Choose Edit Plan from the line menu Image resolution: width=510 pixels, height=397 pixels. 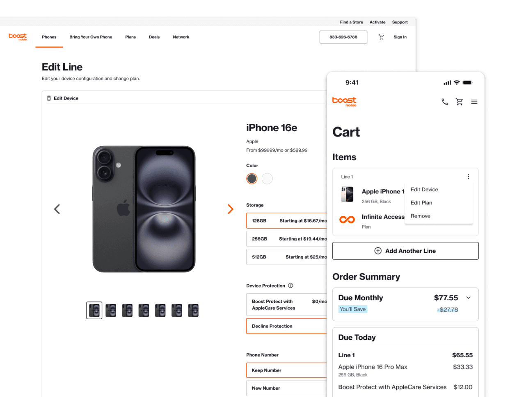coord(421,203)
